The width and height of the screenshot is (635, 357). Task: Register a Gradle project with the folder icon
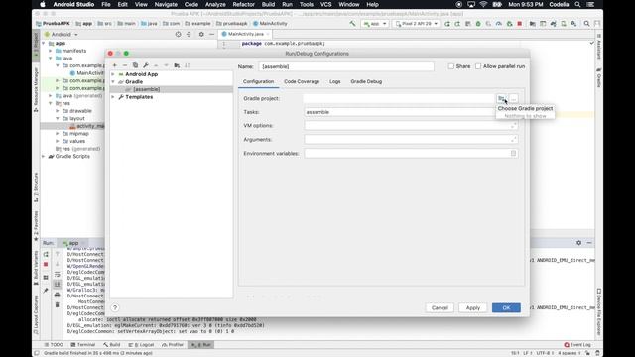pyautogui.click(x=501, y=98)
